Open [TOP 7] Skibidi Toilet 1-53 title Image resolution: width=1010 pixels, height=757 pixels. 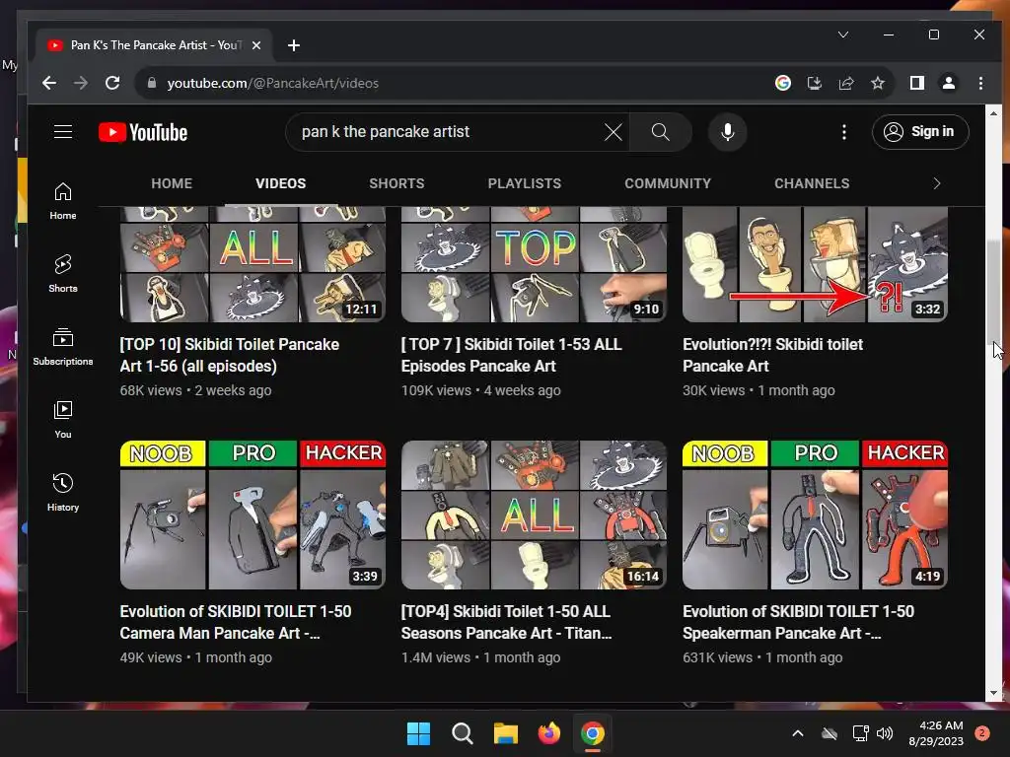512,355
